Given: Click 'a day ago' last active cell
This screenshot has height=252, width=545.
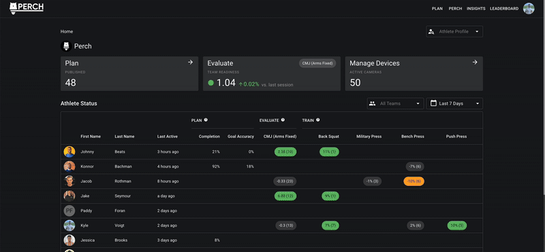Looking at the screenshot, I should [x=166, y=196].
